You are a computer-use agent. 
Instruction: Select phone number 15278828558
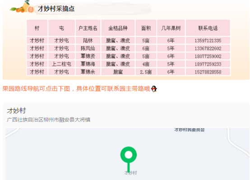(208, 72)
